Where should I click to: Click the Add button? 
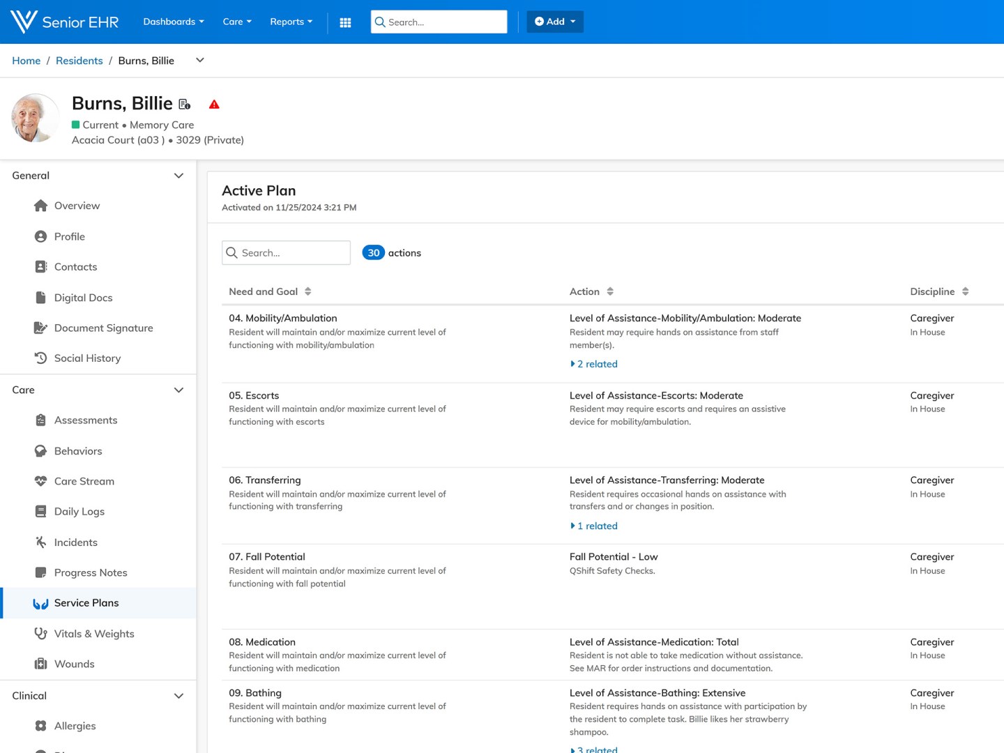pyautogui.click(x=554, y=22)
